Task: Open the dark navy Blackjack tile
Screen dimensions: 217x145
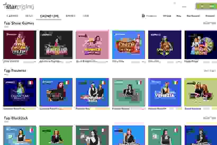Action: [201, 135]
